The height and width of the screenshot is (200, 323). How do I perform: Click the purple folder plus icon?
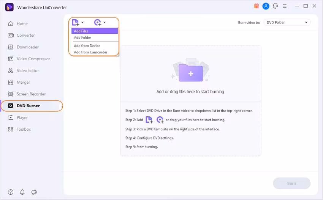[191, 73]
